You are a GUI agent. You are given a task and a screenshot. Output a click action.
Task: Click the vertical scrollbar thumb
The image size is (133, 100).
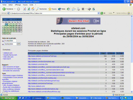coord(132,40)
